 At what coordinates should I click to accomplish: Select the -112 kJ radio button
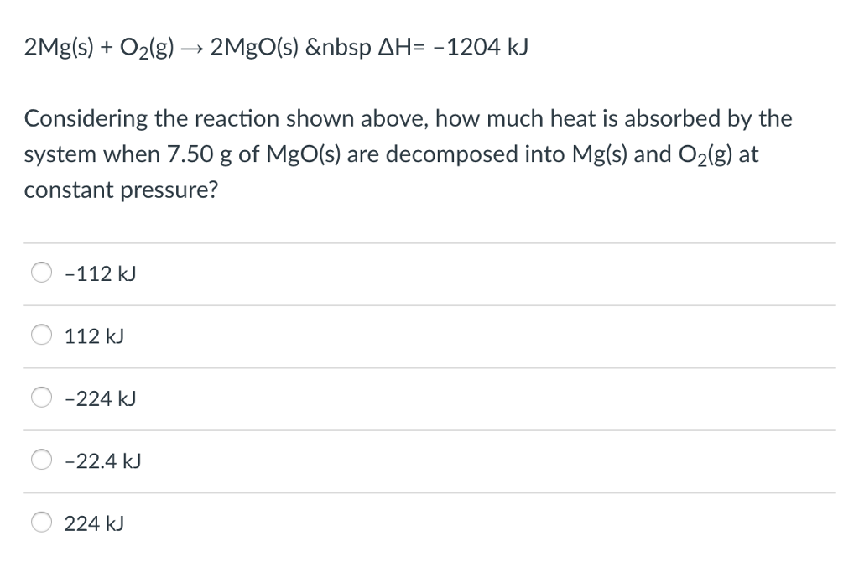point(41,271)
